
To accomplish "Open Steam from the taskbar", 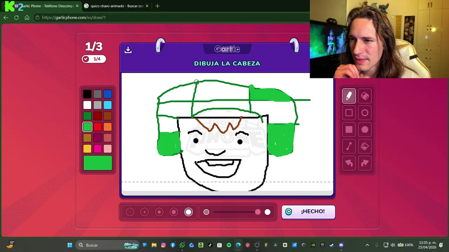I will (x=332, y=245).
